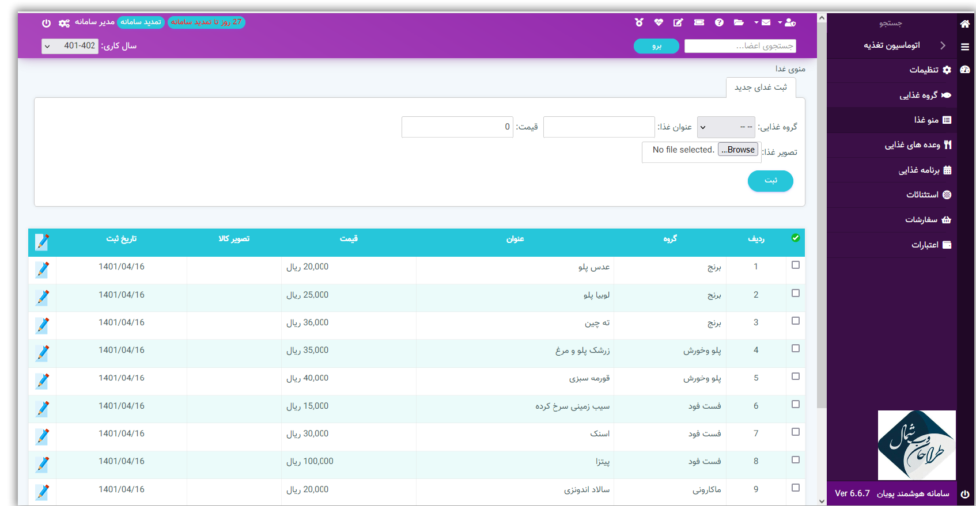Click the home icon in the sidebar
This screenshot has height=506, width=976.
click(965, 24)
